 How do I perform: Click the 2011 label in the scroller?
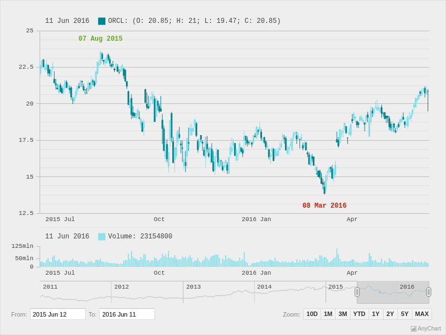(x=50, y=287)
